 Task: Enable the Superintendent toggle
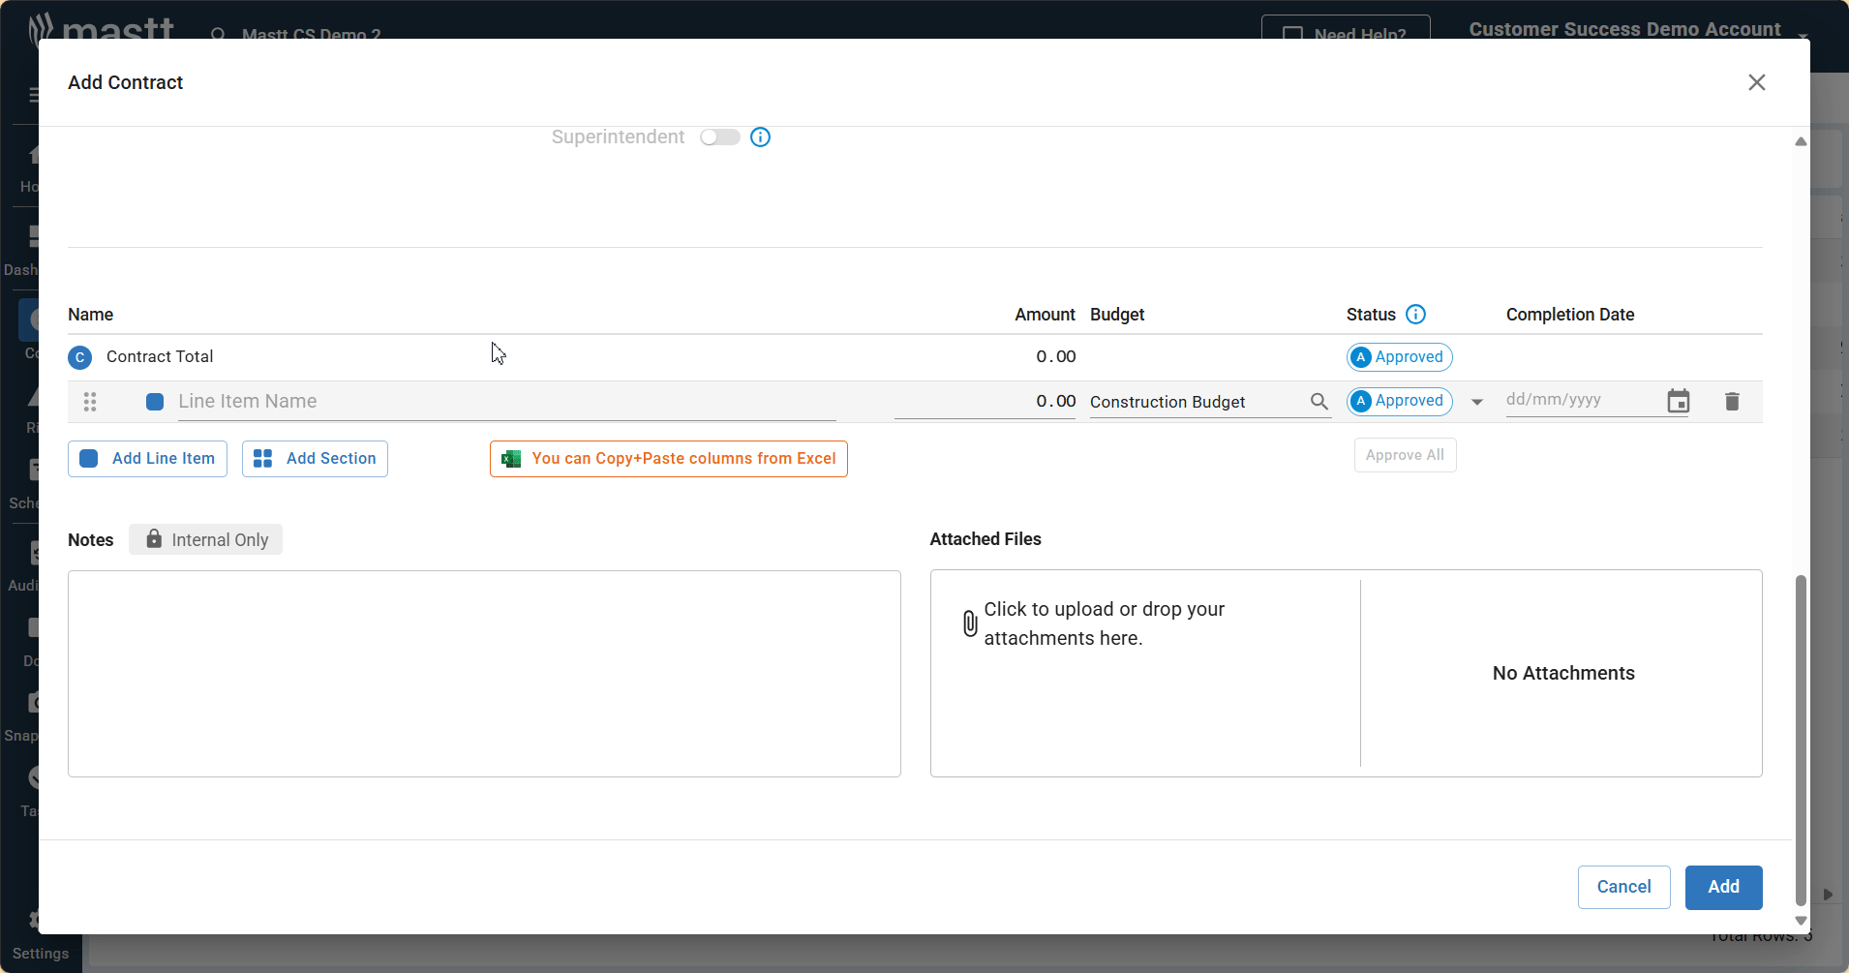pyautogui.click(x=720, y=137)
